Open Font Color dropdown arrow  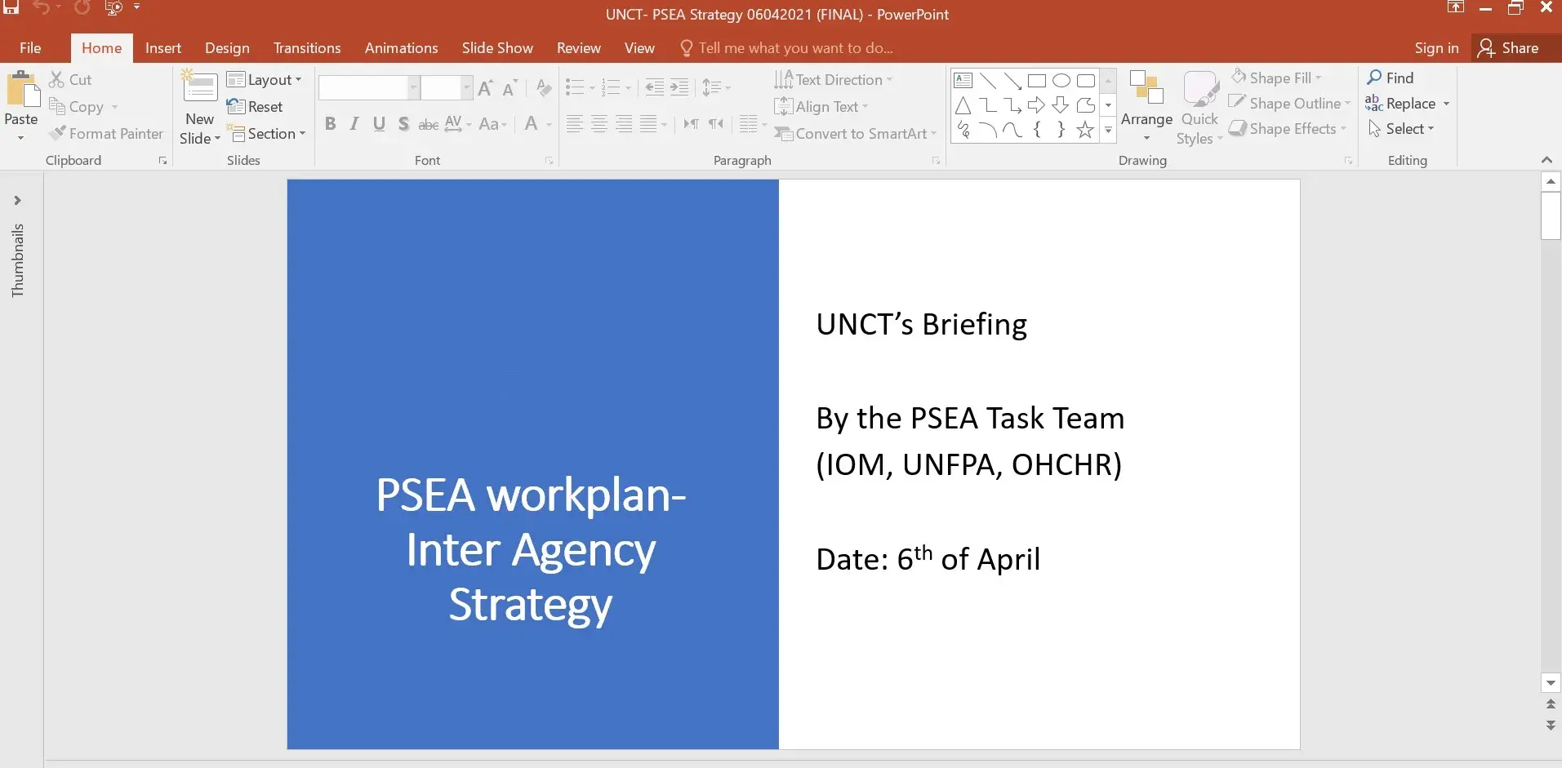pos(549,124)
